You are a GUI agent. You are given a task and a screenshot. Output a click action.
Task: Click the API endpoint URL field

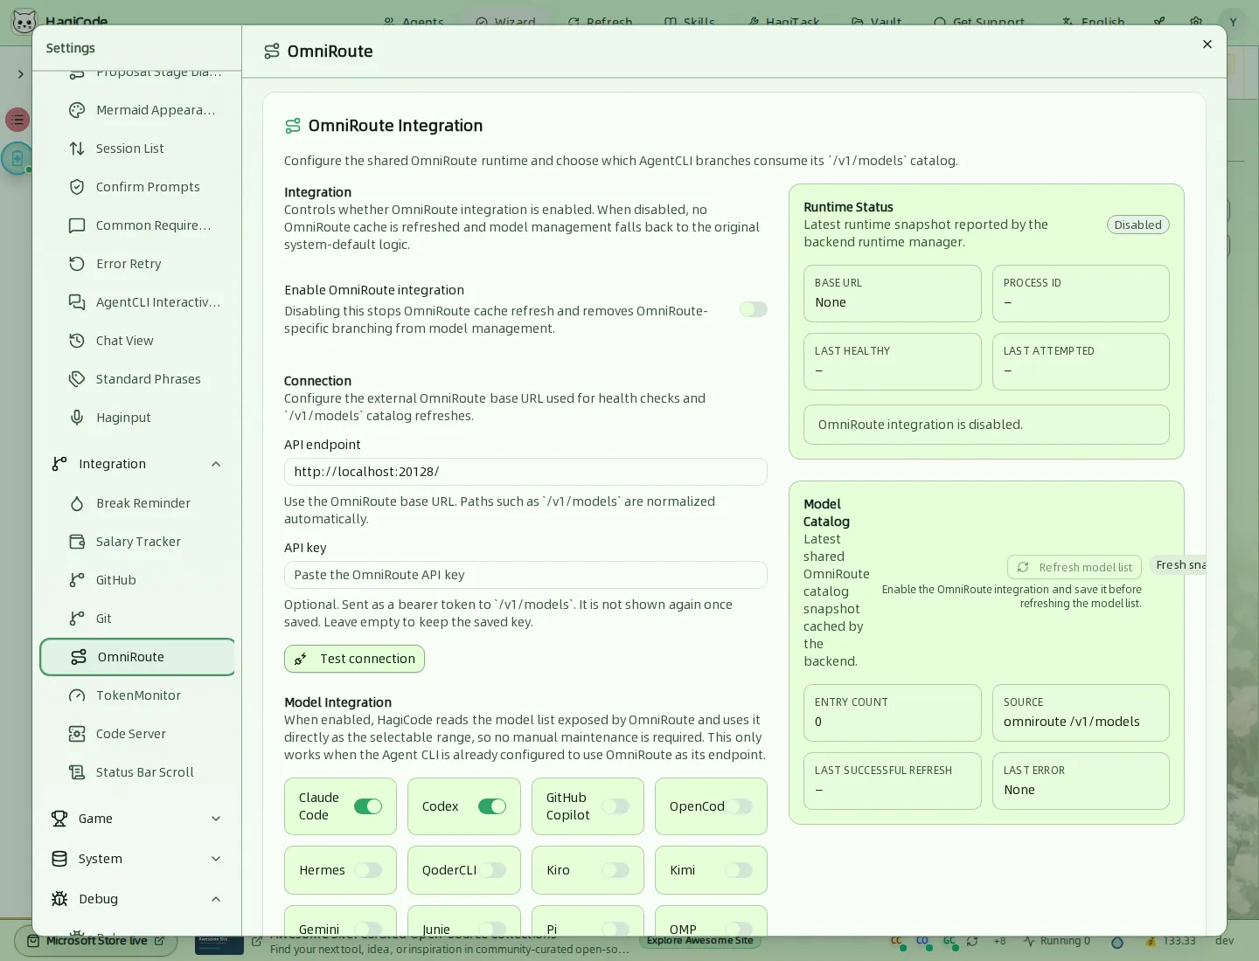pyautogui.click(x=525, y=472)
